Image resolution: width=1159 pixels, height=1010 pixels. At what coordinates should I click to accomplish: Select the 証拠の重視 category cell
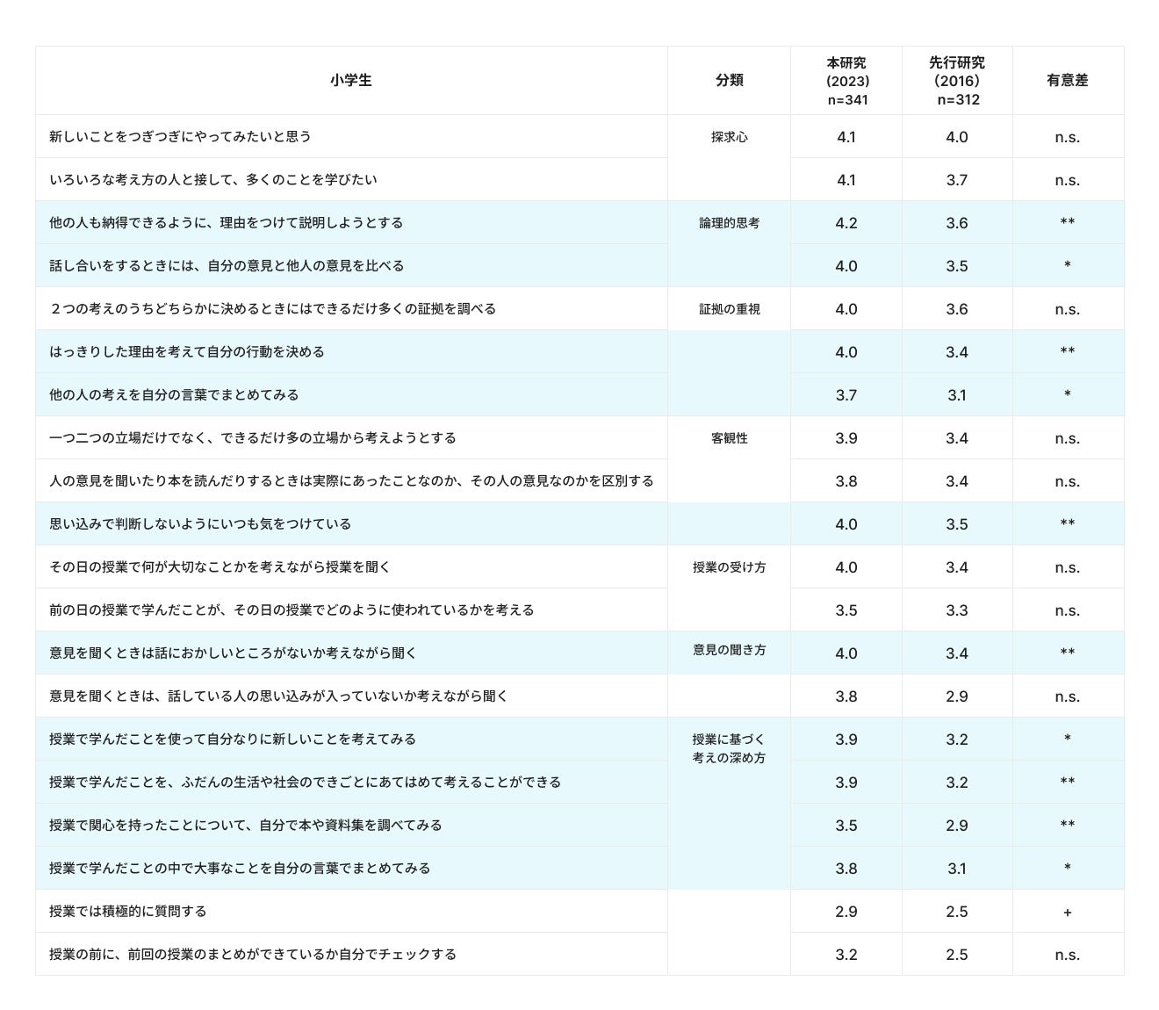pyautogui.click(x=729, y=309)
